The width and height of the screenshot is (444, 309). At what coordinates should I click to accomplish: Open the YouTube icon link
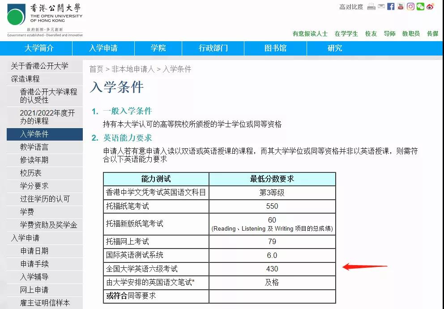tap(401, 6)
